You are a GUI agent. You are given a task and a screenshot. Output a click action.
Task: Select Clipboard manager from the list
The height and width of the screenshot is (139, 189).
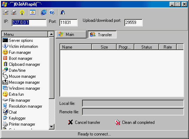pos(24,64)
